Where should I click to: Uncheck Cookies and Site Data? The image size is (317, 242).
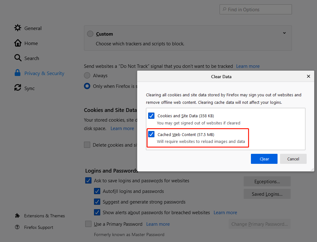151,116
